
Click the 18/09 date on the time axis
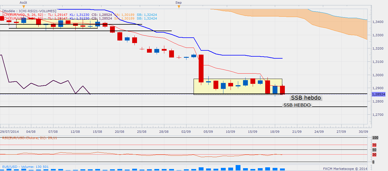point(275,132)
